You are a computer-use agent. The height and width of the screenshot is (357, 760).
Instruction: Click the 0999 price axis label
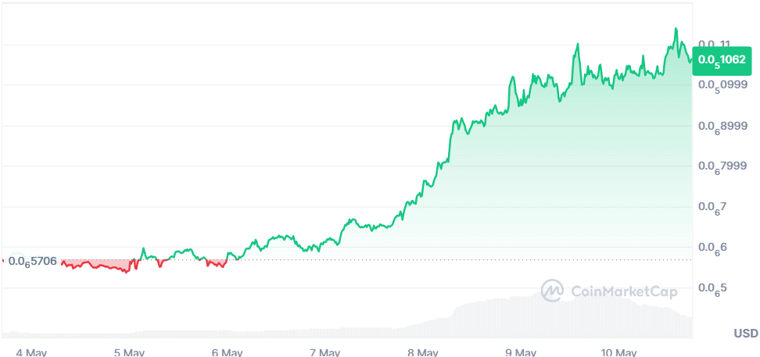(x=722, y=85)
